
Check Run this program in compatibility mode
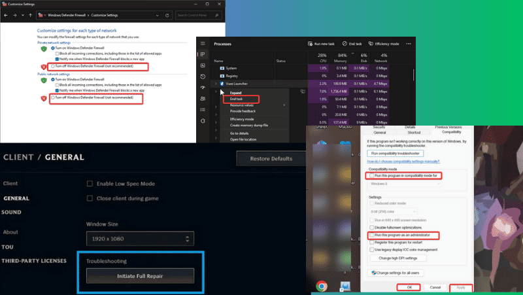click(371, 175)
